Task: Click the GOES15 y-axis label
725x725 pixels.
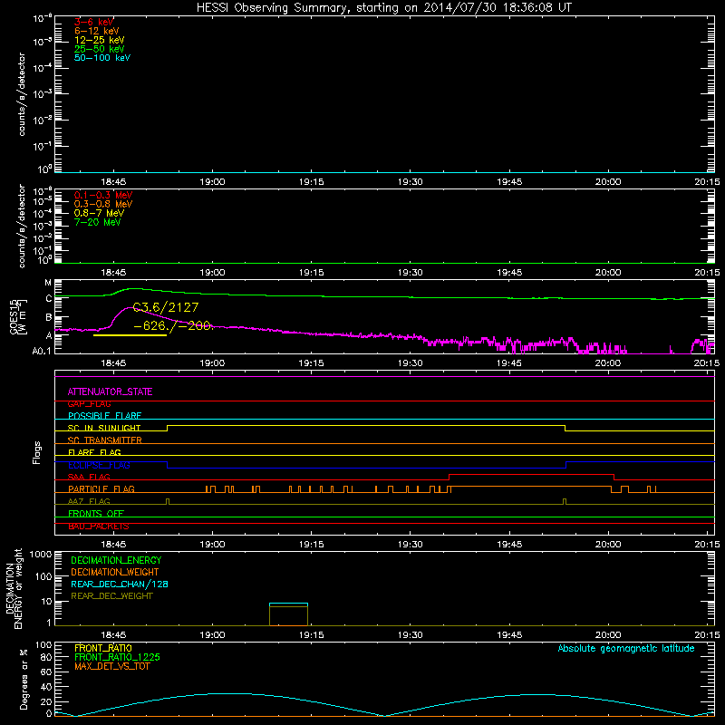Action: click(x=18, y=316)
